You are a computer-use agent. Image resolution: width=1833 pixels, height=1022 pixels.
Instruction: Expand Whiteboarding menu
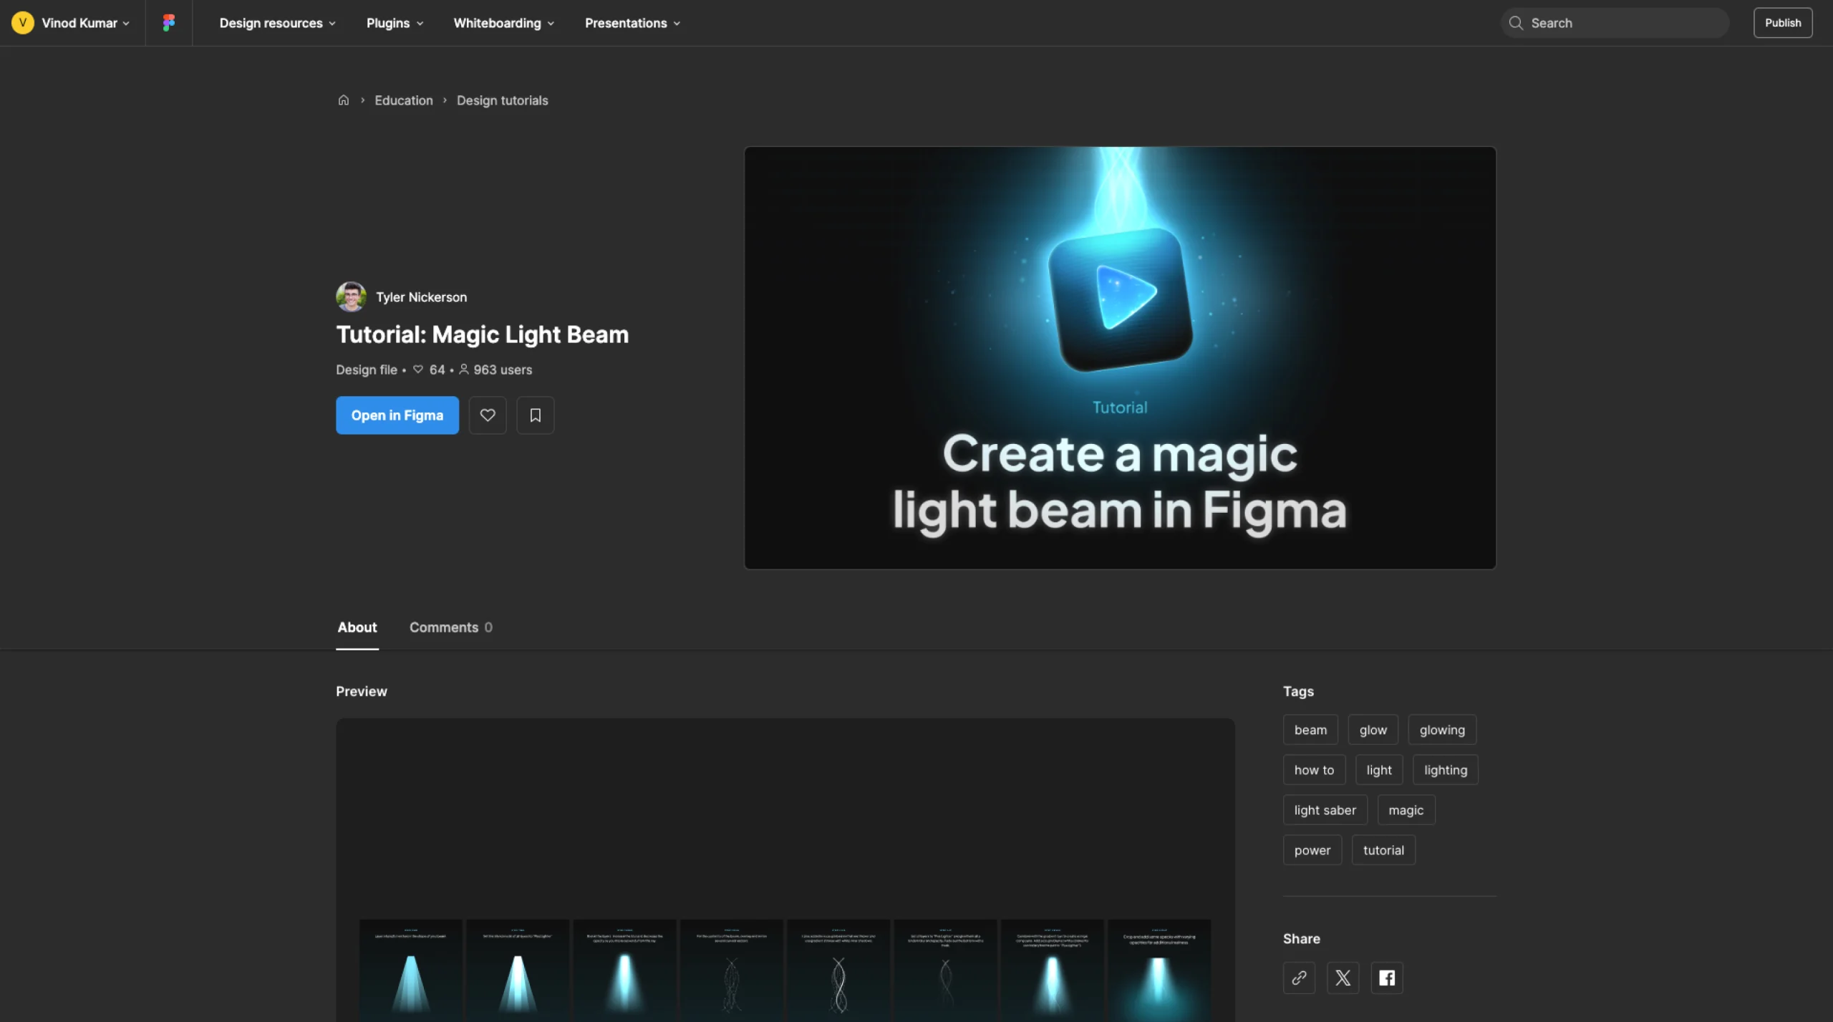tap(504, 23)
